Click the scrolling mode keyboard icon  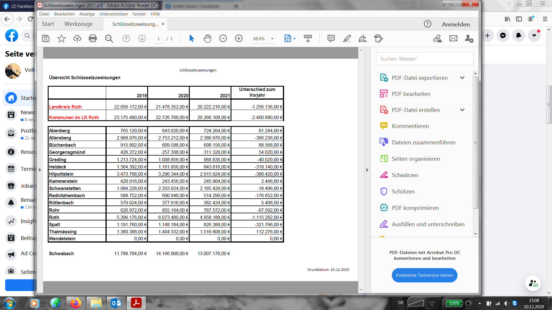pos(308,38)
